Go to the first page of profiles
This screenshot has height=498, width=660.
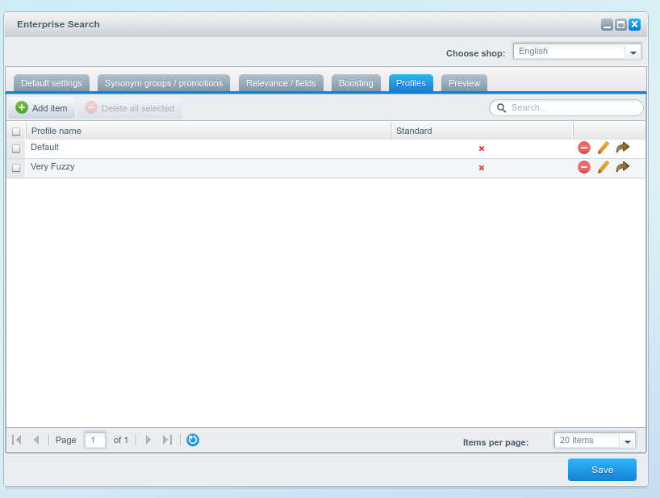point(17,440)
